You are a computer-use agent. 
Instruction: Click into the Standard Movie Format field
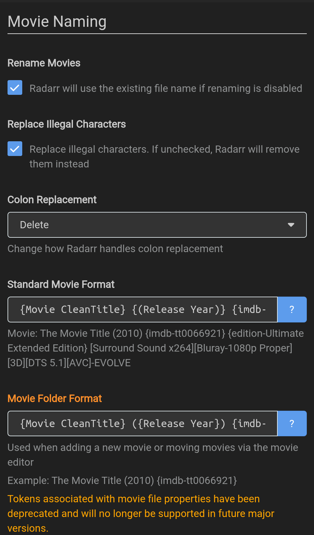coord(143,309)
